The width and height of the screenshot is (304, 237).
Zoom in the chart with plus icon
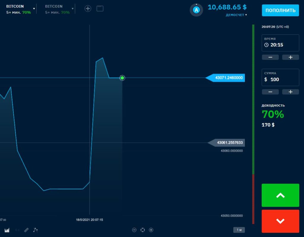tap(151, 230)
